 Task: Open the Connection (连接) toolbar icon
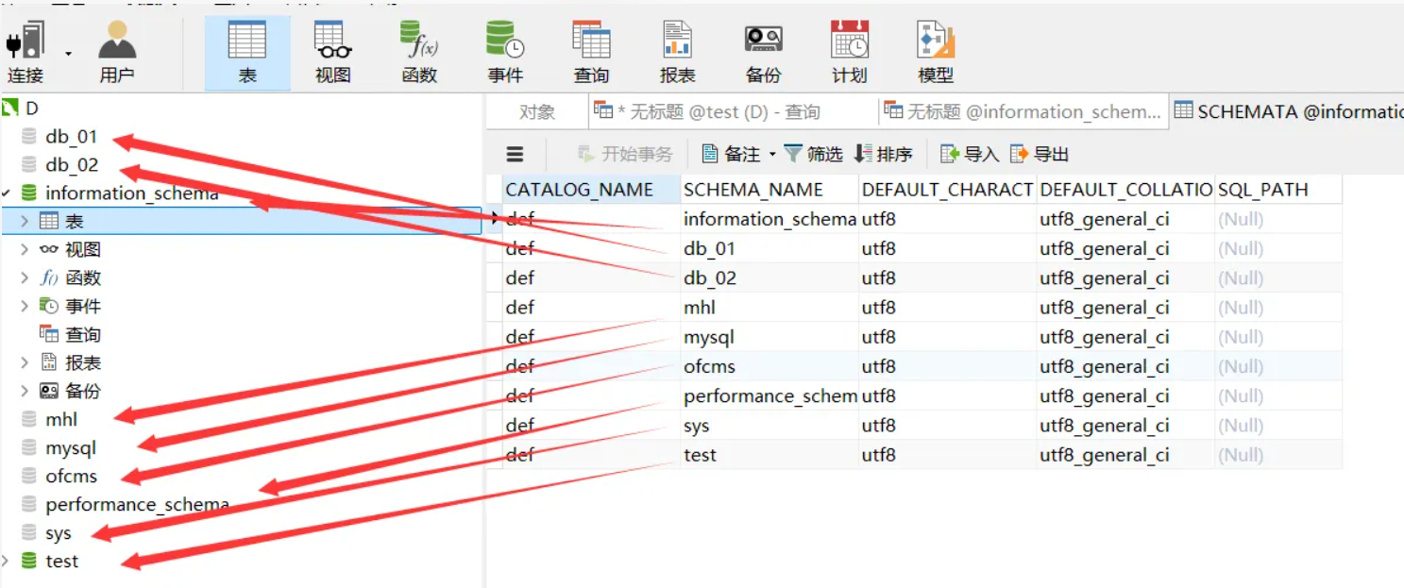click(25, 52)
